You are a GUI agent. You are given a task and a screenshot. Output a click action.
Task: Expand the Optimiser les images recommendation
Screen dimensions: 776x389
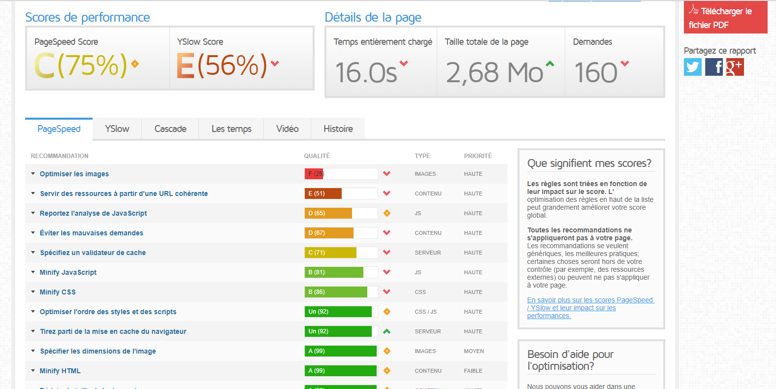coord(33,174)
